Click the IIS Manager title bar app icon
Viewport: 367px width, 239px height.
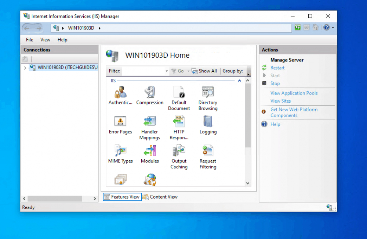click(x=26, y=16)
